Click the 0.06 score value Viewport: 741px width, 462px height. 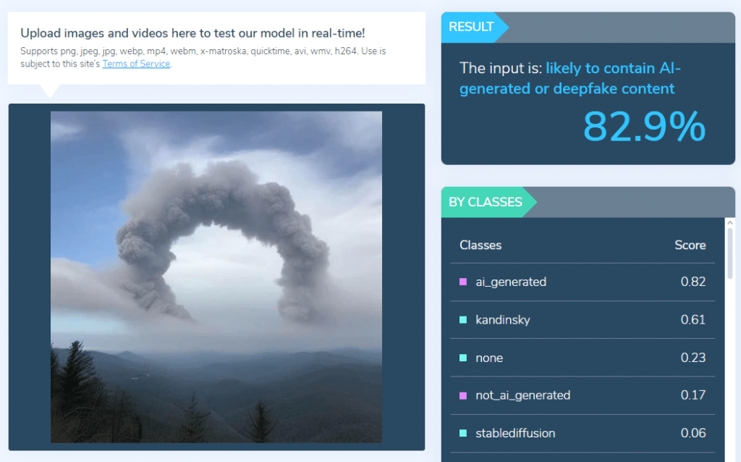coord(693,433)
